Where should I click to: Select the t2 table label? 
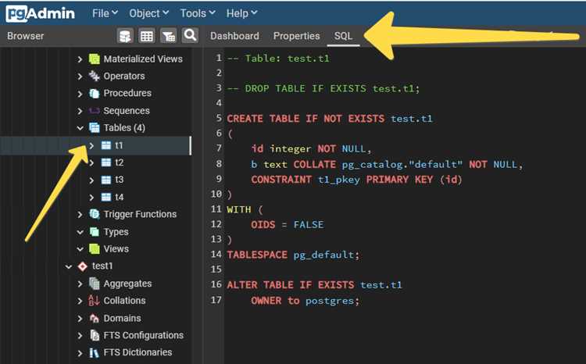[120, 162]
